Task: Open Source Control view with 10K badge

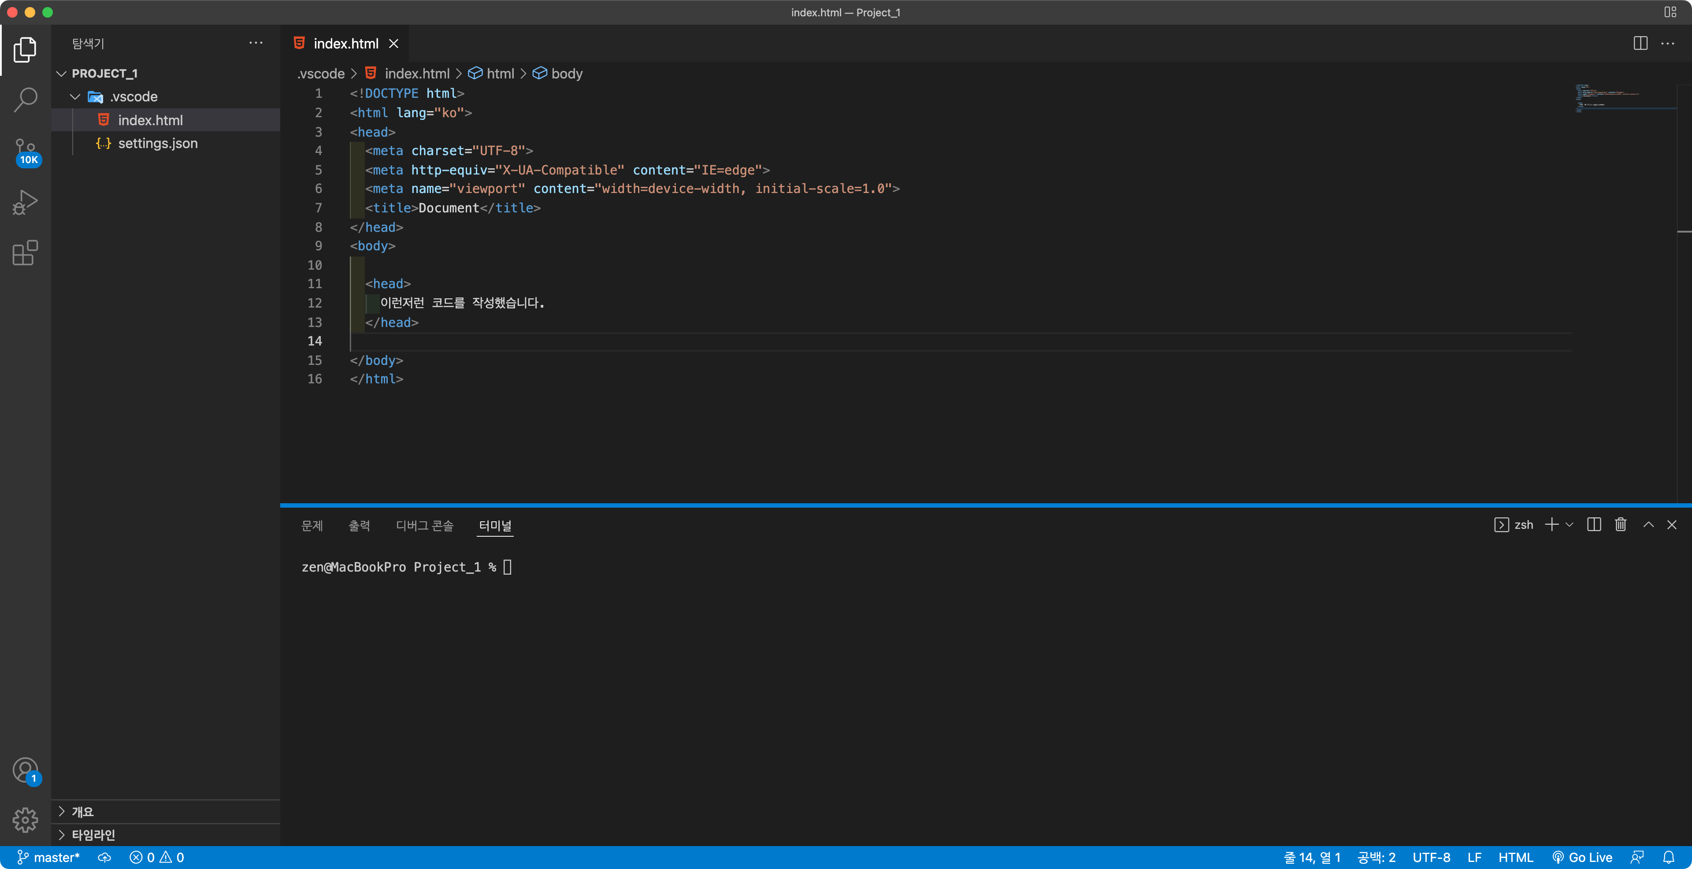Action: [x=26, y=152]
